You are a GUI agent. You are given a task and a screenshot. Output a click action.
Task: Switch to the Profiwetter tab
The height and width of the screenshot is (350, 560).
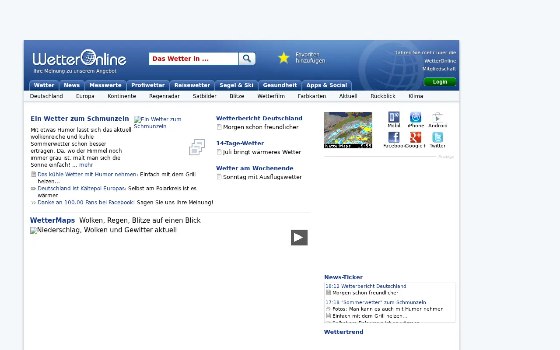(x=148, y=85)
